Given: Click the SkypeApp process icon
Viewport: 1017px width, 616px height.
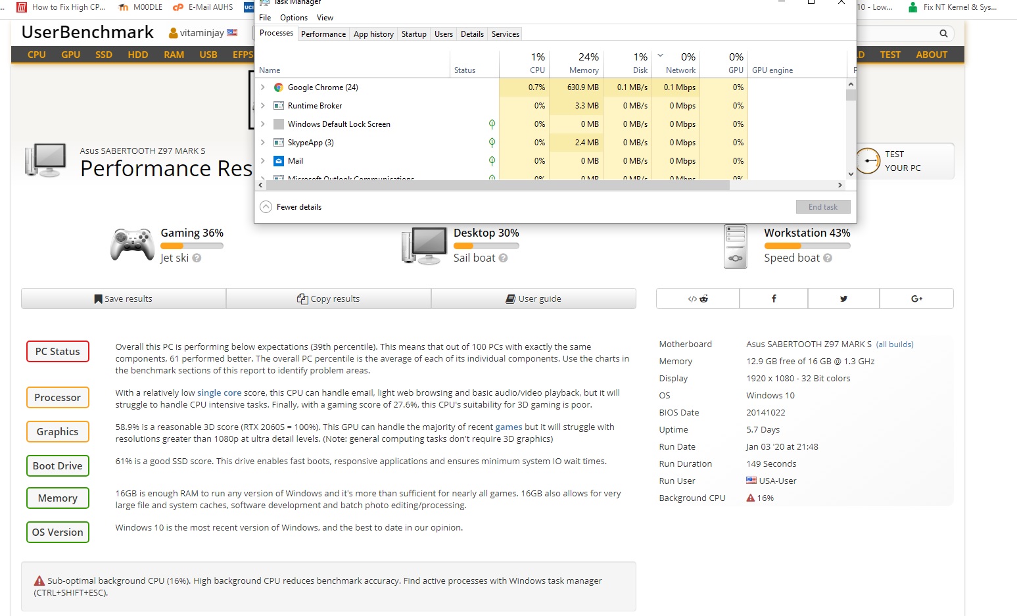Looking at the screenshot, I should tap(279, 143).
